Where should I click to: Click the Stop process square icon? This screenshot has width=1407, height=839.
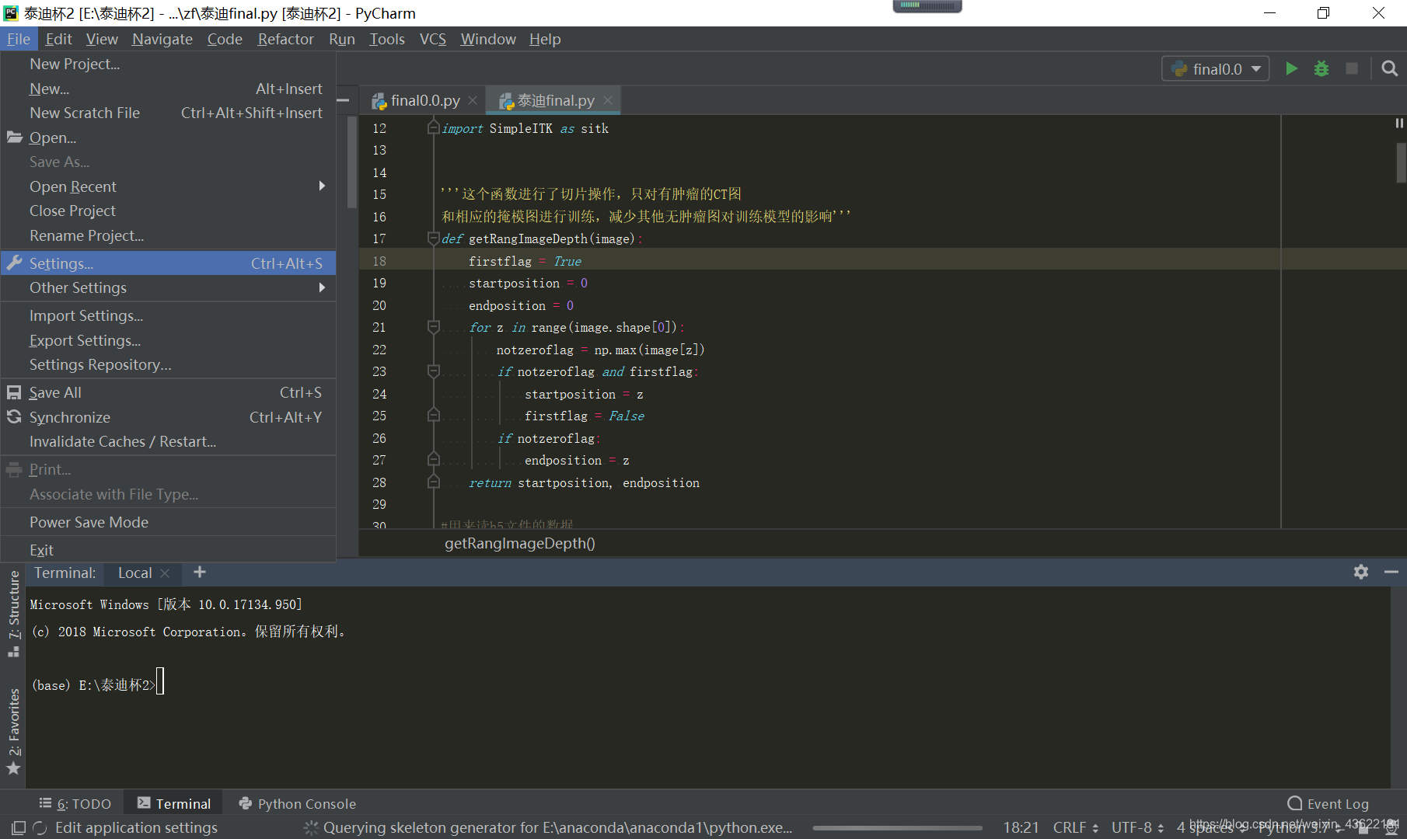[1352, 68]
